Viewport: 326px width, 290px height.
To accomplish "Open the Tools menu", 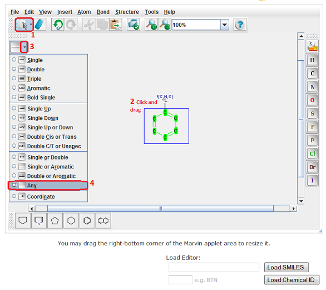I will [x=151, y=12].
